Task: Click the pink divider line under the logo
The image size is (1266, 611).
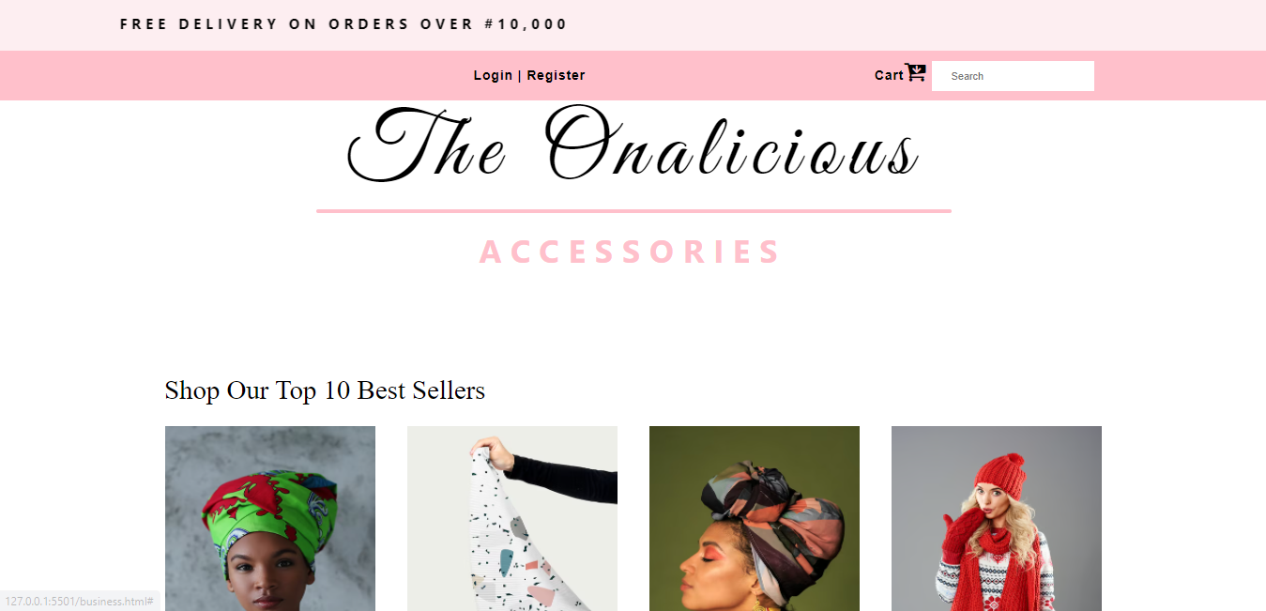Action: point(633,211)
